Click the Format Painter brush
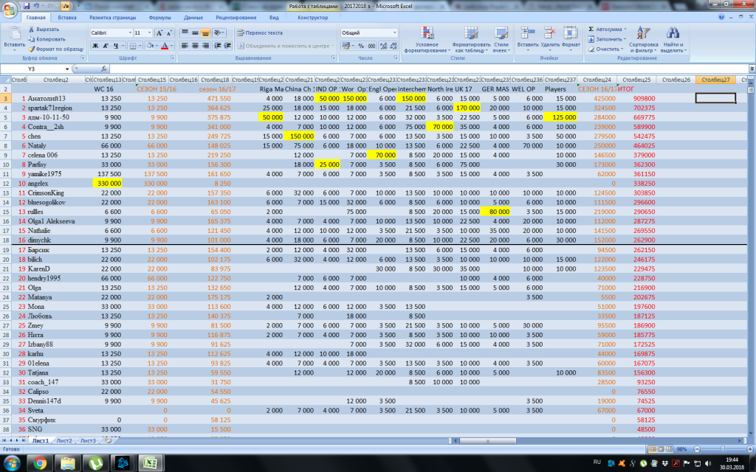This screenshot has height=472, width=756. [32, 49]
